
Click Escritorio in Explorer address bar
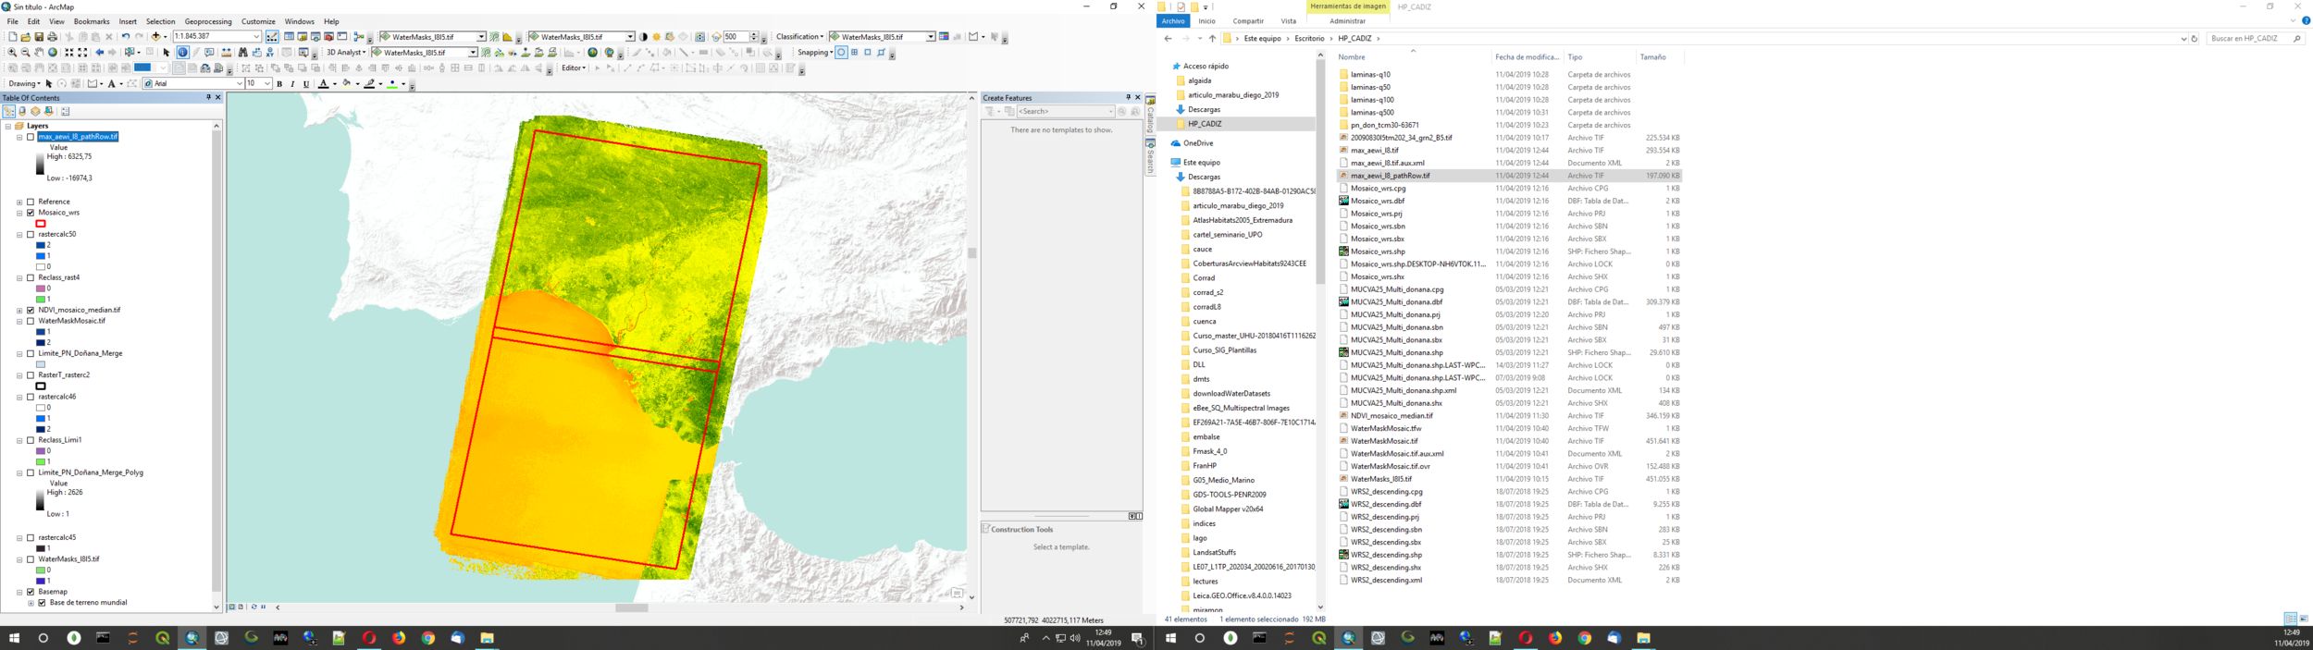click(1308, 39)
